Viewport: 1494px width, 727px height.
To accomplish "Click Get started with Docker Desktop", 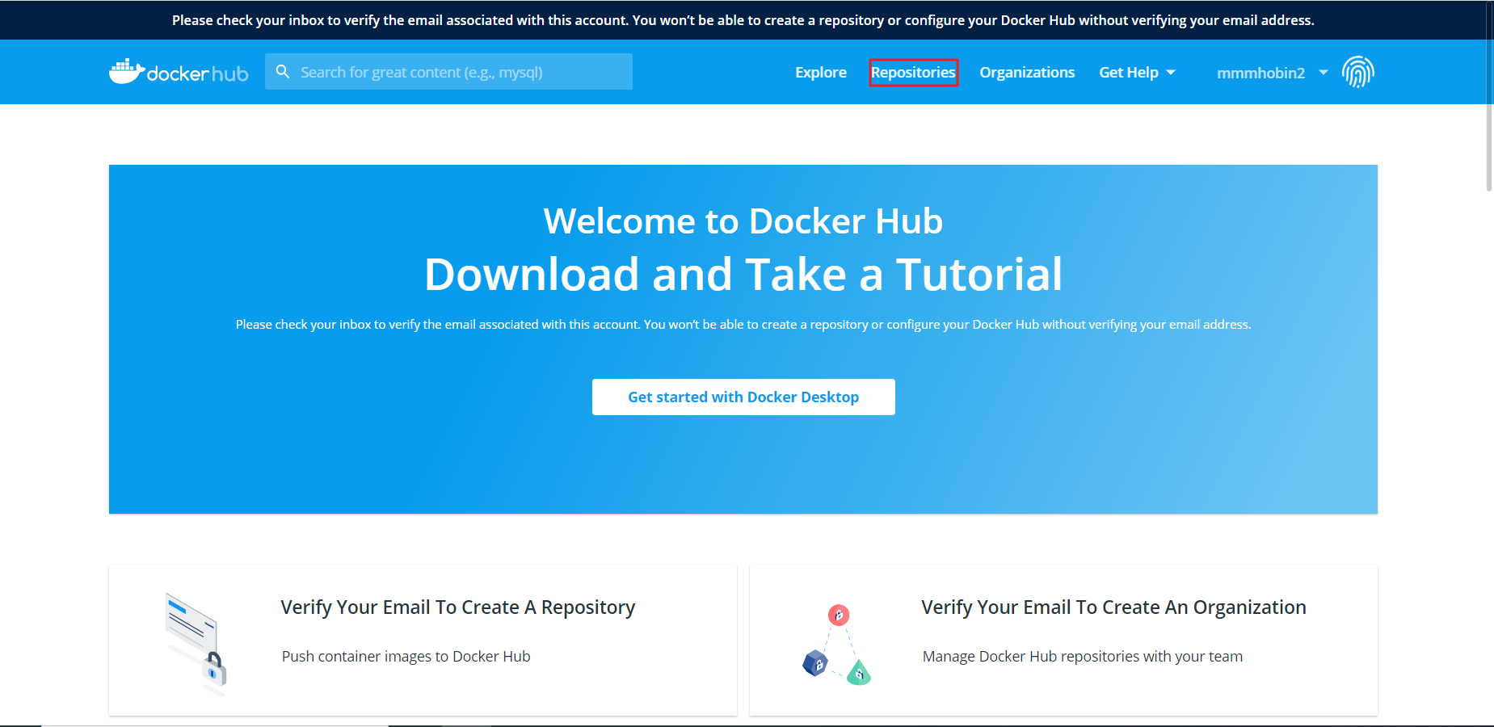I will coord(743,397).
